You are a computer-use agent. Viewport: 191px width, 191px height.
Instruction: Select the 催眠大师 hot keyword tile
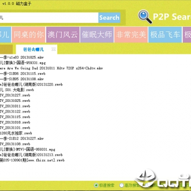point(97,34)
